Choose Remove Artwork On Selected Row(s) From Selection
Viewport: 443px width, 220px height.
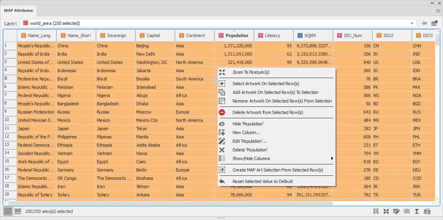point(277,101)
